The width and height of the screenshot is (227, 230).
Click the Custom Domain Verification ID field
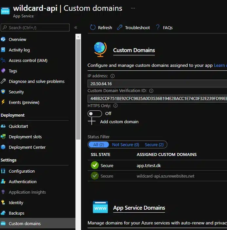(x=157, y=98)
